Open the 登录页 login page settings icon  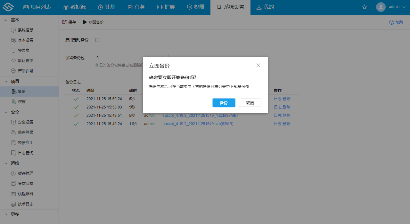pyautogui.click(x=13, y=50)
